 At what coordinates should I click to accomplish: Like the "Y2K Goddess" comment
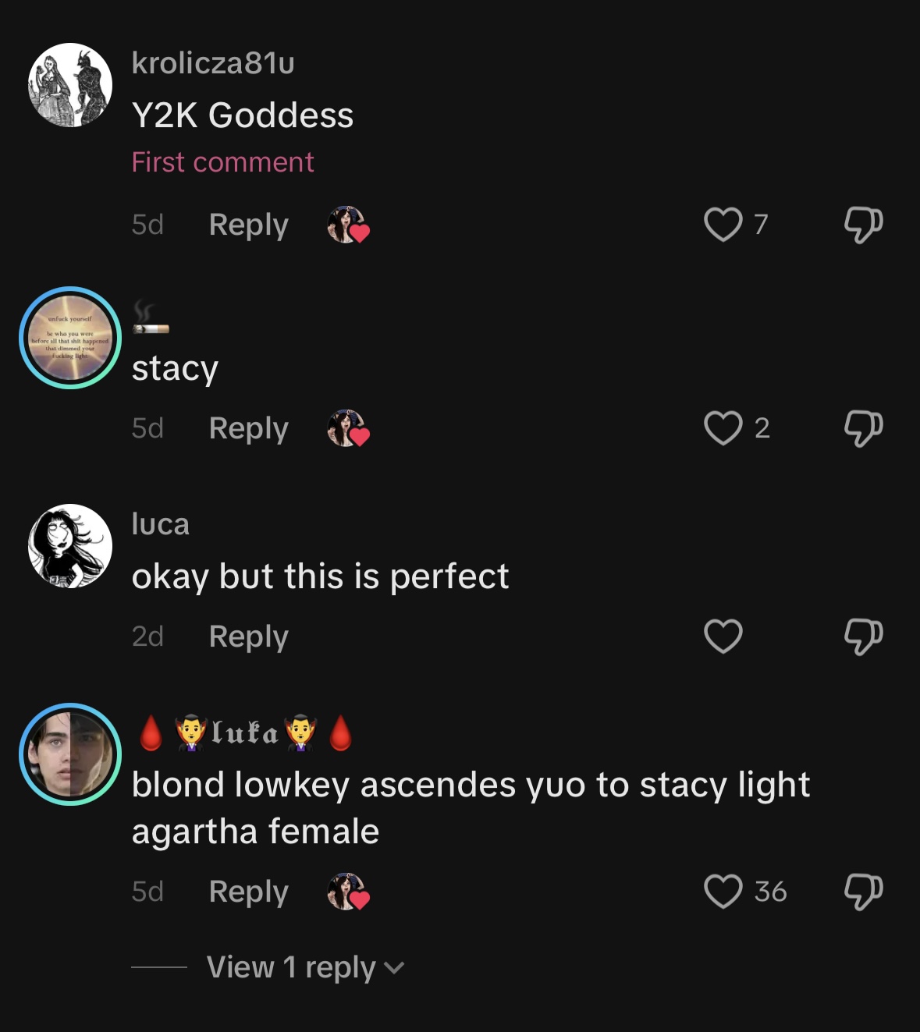coord(723,225)
